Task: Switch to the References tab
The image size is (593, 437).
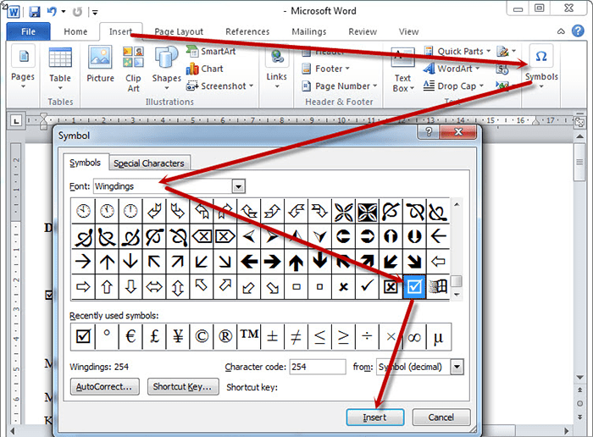Action: pyautogui.click(x=247, y=31)
